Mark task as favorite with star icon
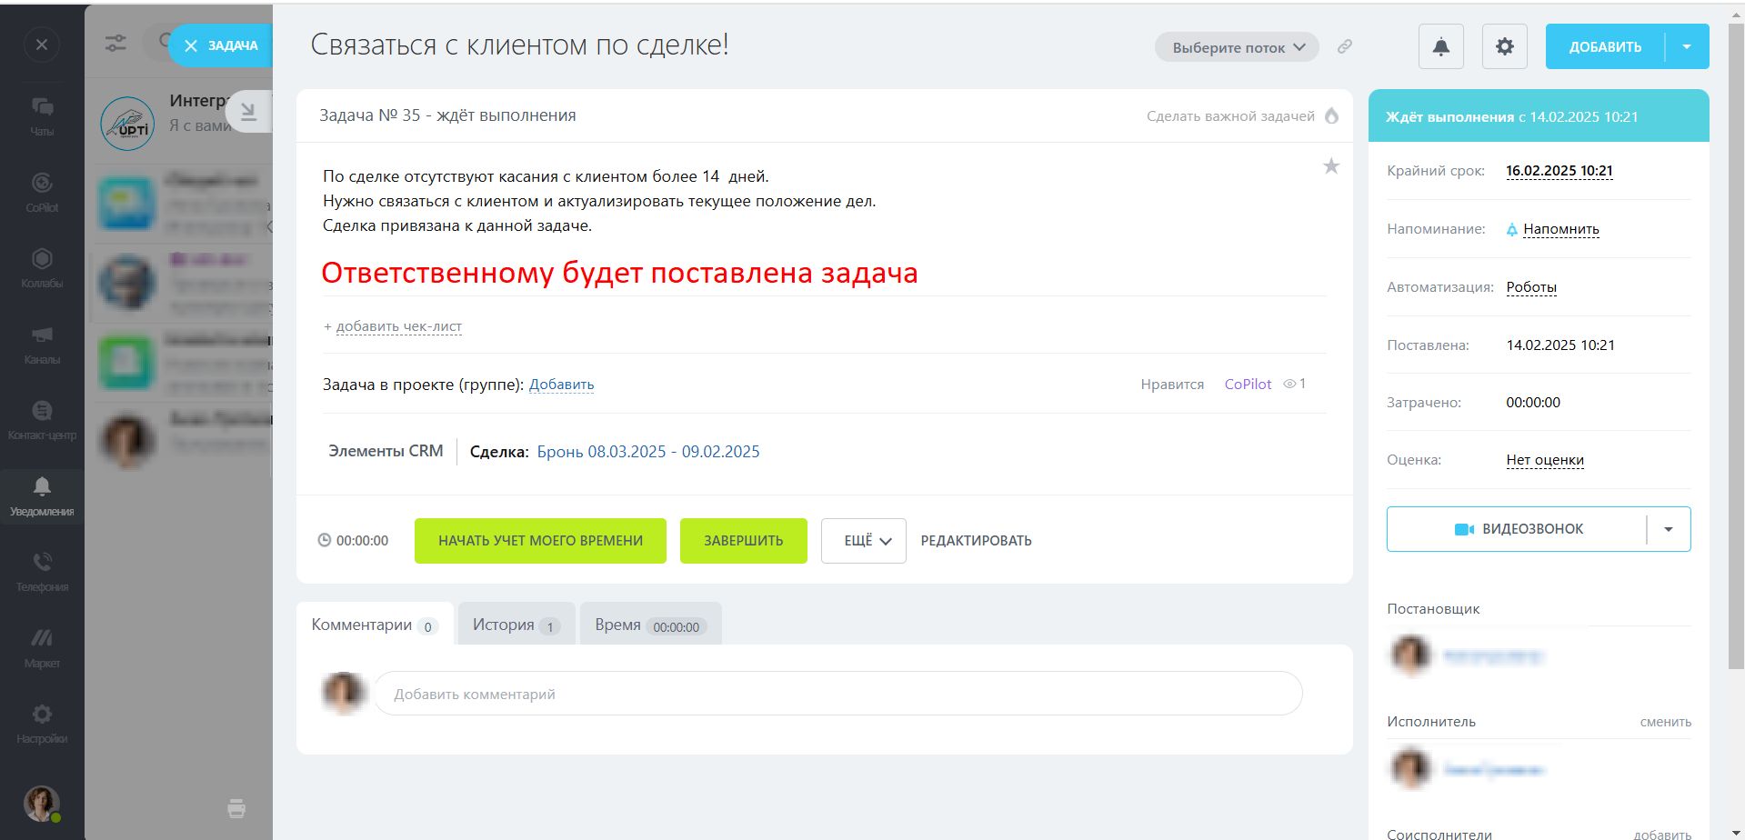The image size is (1745, 840). coord(1330,166)
